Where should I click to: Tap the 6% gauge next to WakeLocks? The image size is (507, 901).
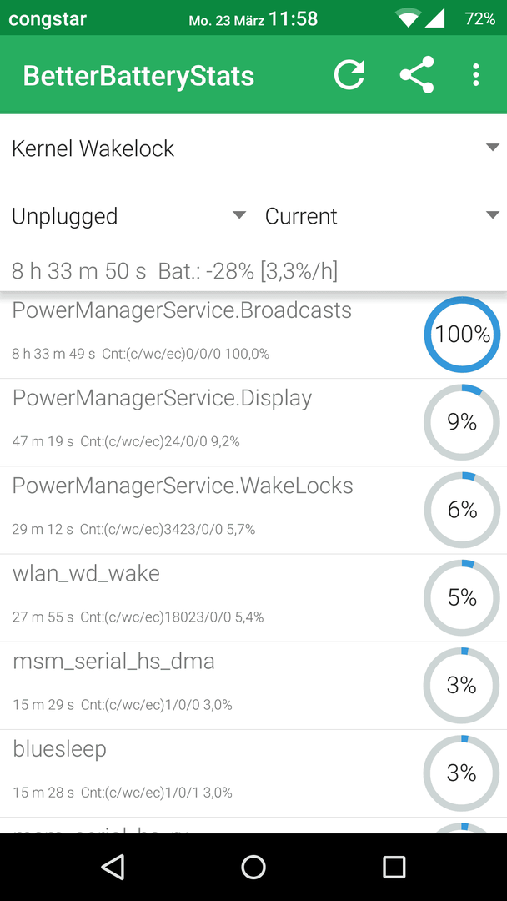[x=462, y=510]
